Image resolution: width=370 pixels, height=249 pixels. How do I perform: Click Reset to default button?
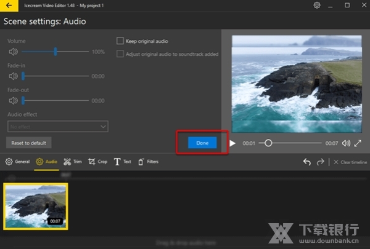coord(29,143)
